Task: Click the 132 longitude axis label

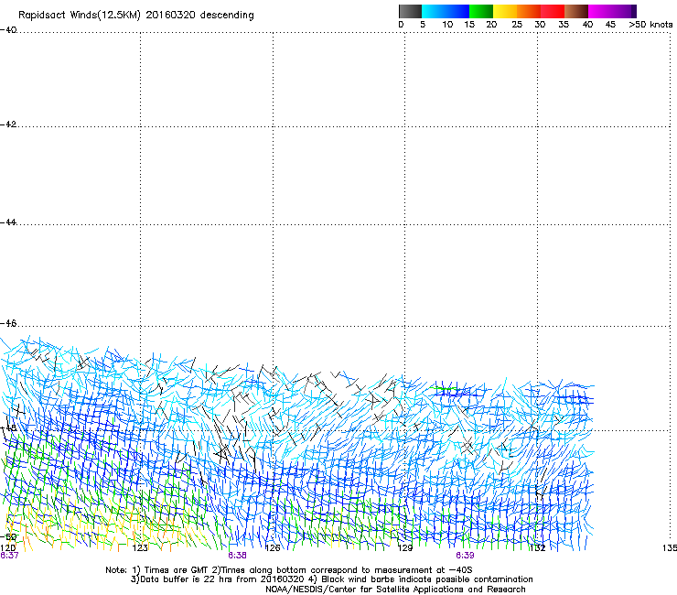Action: click(538, 548)
